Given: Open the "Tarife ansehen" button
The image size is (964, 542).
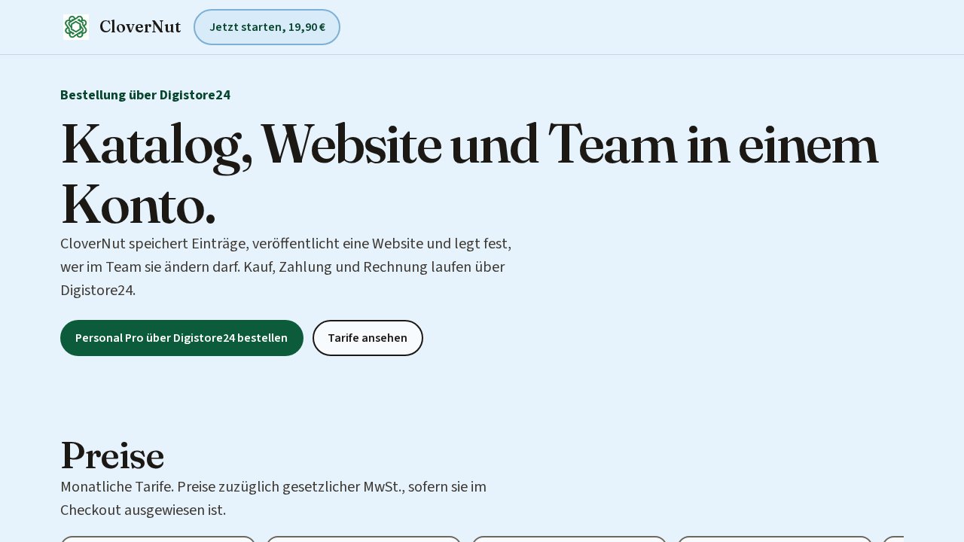Looking at the screenshot, I should tap(368, 338).
